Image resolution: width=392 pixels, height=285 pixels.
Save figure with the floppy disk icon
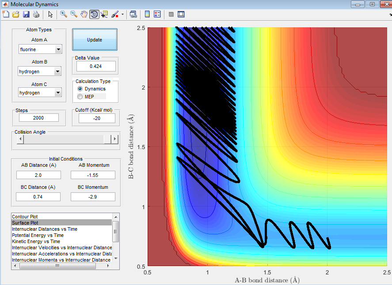pos(26,14)
